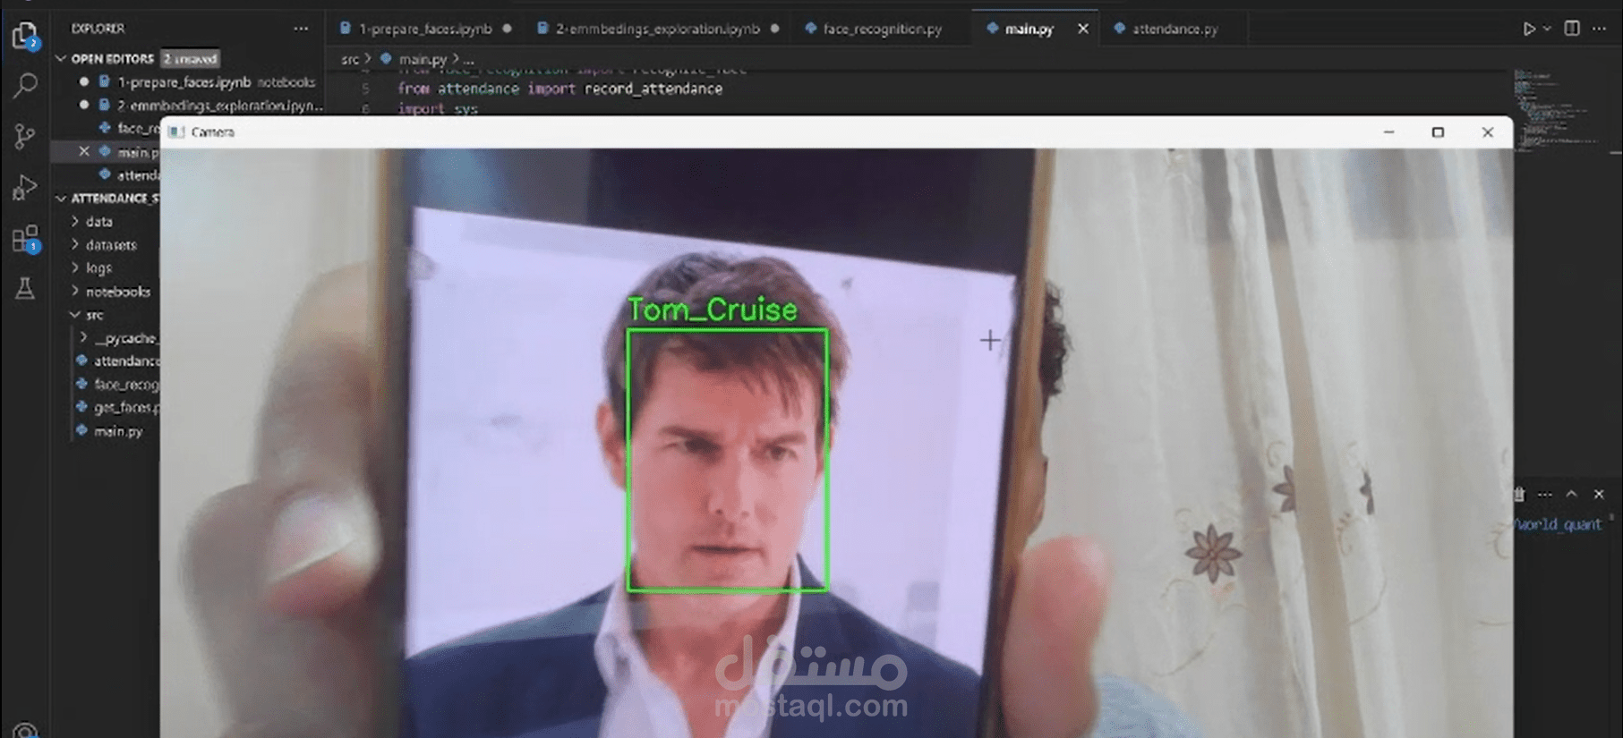Open the Run and Debug view icon
The height and width of the screenshot is (738, 1623).
(25, 187)
